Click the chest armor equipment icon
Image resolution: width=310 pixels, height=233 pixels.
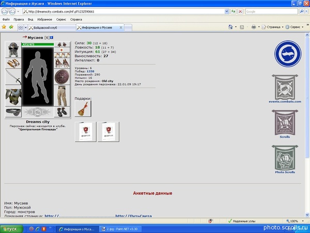(13, 96)
